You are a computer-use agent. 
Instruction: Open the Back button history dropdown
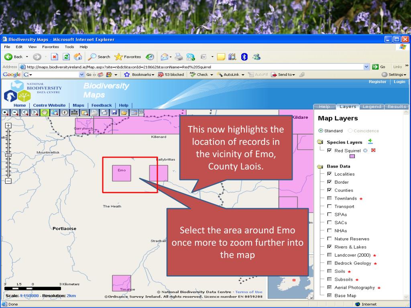click(27, 57)
